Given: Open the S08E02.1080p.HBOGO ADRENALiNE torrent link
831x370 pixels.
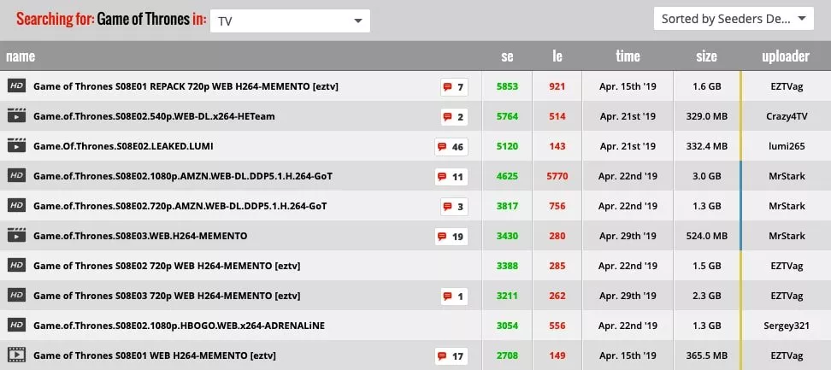Looking at the screenshot, I should [x=179, y=326].
